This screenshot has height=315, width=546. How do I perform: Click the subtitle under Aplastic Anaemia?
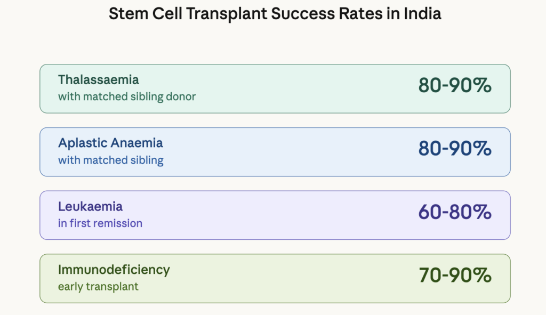[111, 160]
